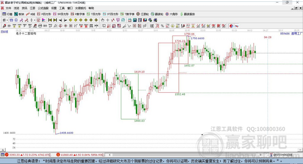
Task: Open the 公式选股 menu
Action: click(43, 8)
